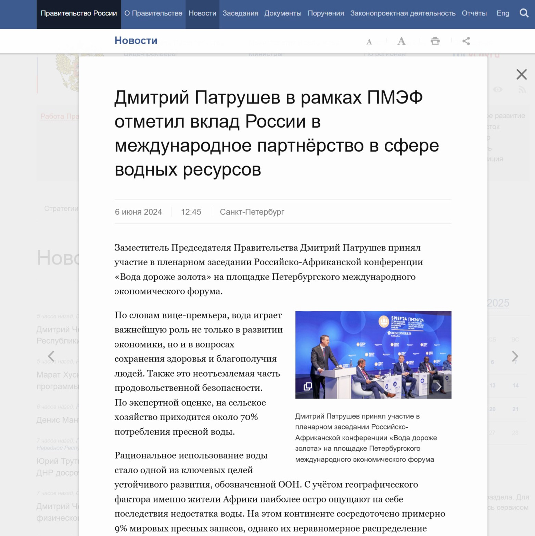Decrease the article font size
The width and height of the screenshot is (535, 536).
pos(369,41)
